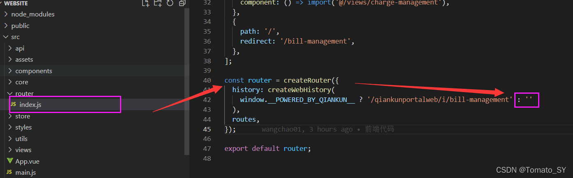Expand the assets folder chevron

[10, 60]
